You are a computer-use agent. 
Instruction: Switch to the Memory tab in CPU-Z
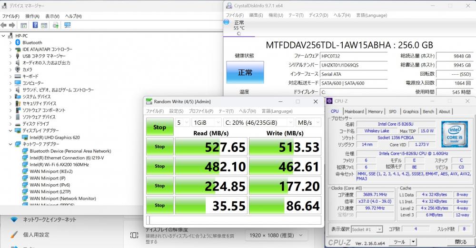coord(375,111)
